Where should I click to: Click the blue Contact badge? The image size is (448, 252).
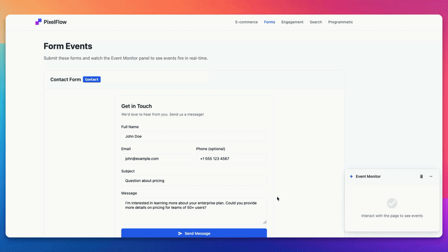pos(92,80)
